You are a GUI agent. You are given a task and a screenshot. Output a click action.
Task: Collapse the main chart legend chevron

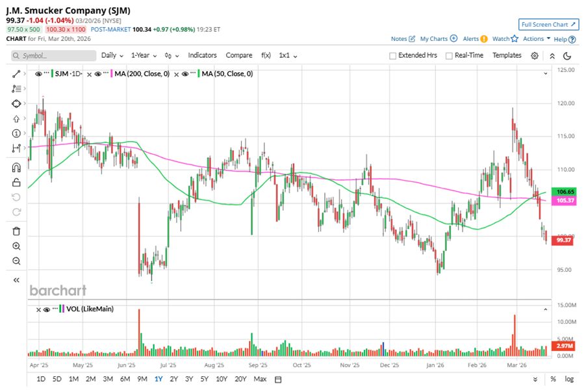545,73
